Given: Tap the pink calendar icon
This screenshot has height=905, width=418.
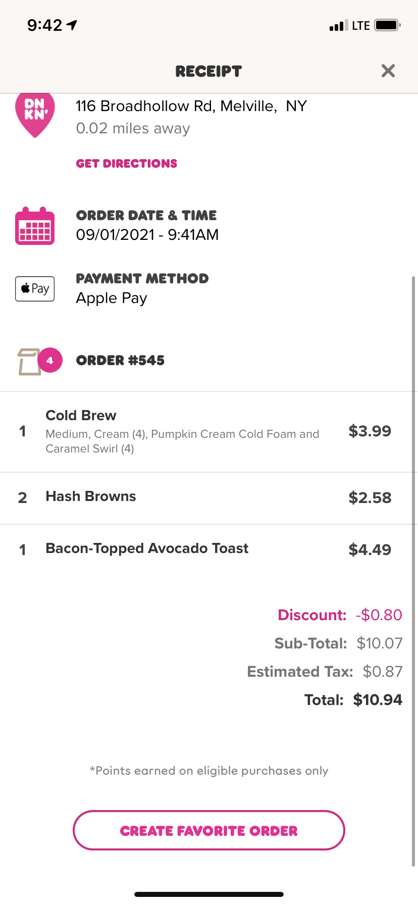Looking at the screenshot, I should click(x=35, y=226).
